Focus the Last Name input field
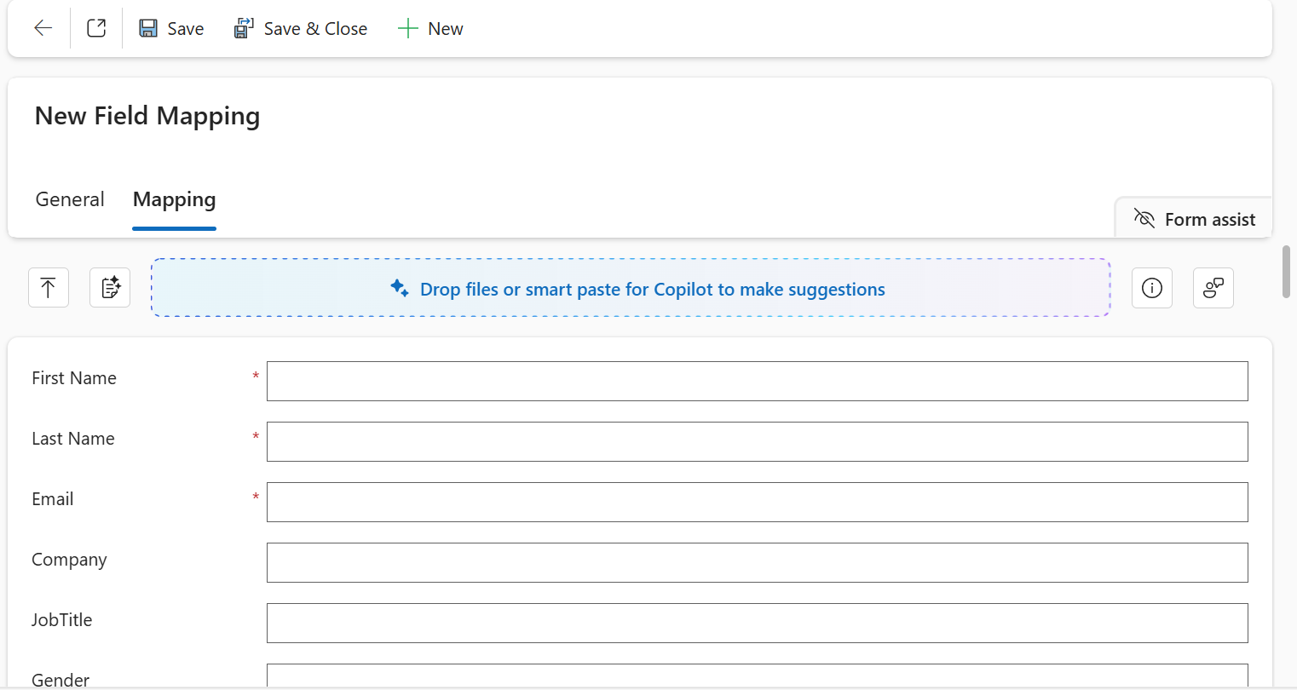 tap(757, 441)
